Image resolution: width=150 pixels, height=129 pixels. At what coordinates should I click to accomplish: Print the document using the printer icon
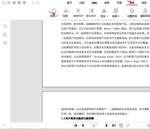pyautogui.click(x=24, y=3)
